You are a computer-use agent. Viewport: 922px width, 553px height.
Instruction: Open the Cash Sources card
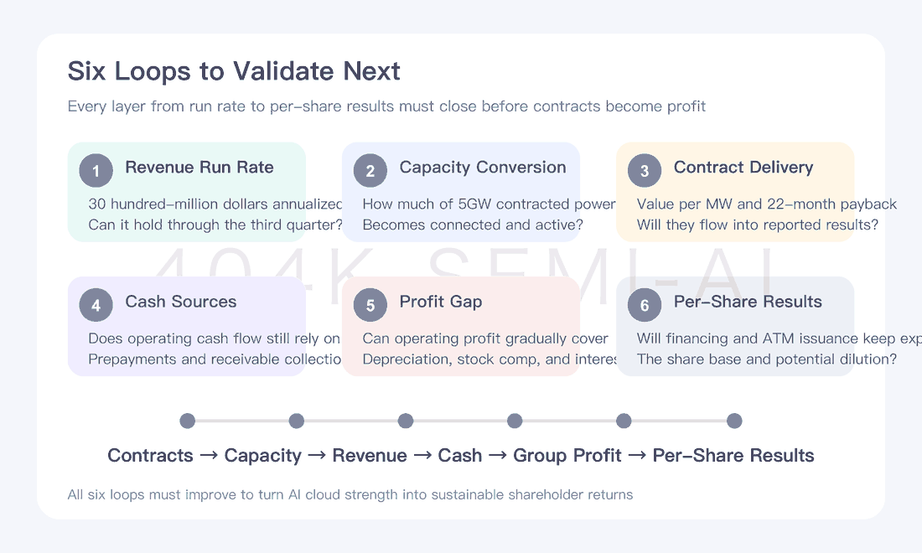[x=186, y=326]
